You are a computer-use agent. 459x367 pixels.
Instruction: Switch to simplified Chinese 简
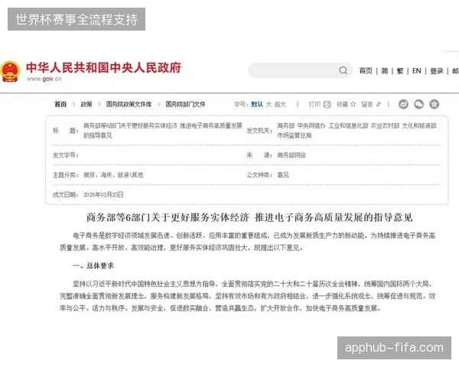pyautogui.click(x=385, y=71)
